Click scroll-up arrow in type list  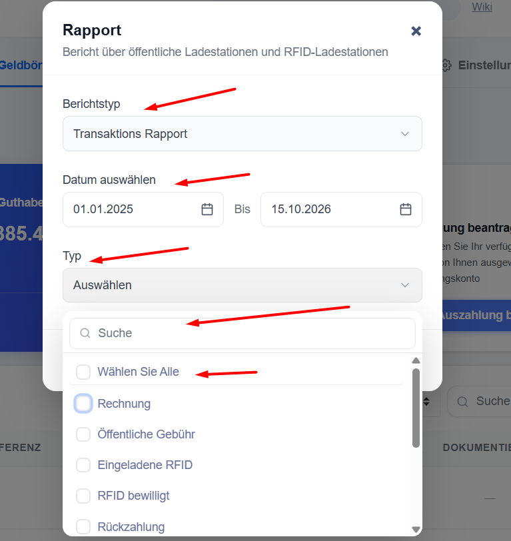tap(416, 360)
